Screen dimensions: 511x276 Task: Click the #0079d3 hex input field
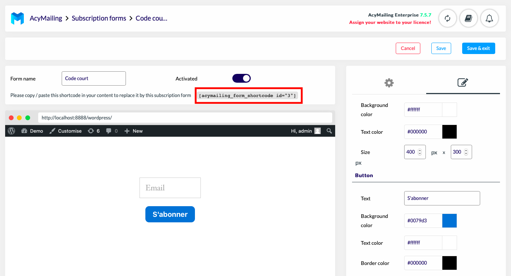pyautogui.click(x=423, y=221)
